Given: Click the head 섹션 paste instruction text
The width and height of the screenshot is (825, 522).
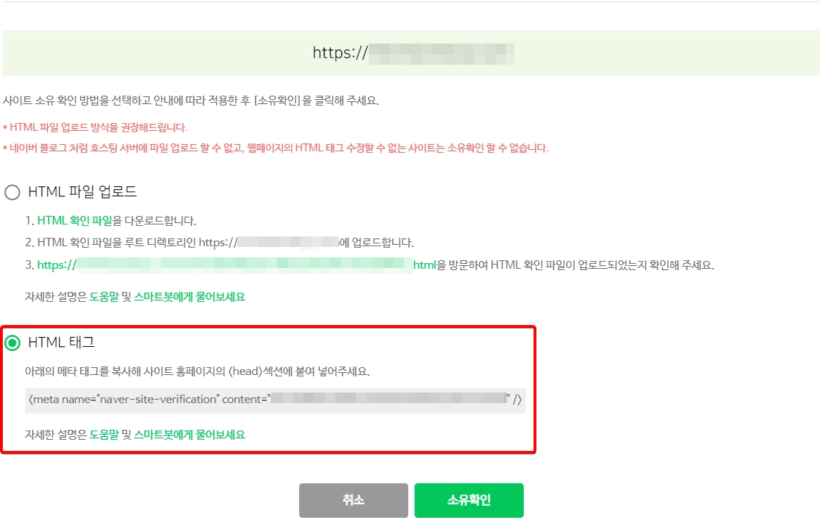Looking at the screenshot, I should pyautogui.click(x=197, y=371).
